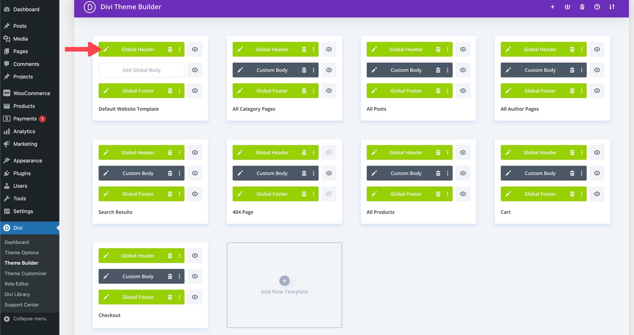
Task: Open three-dot menu on Search Results' Custom Body
Action: click(x=179, y=173)
